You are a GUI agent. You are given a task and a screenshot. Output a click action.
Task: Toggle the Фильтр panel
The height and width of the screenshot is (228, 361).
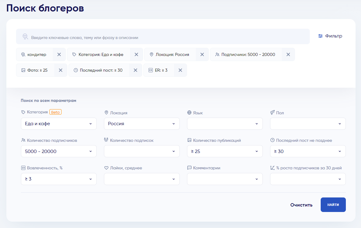tap(330, 36)
